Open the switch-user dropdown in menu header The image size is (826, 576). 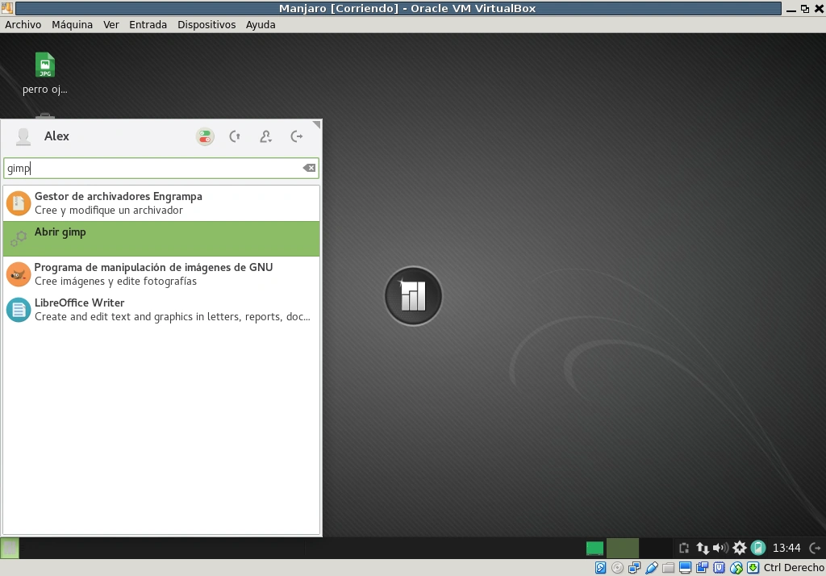[265, 136]
